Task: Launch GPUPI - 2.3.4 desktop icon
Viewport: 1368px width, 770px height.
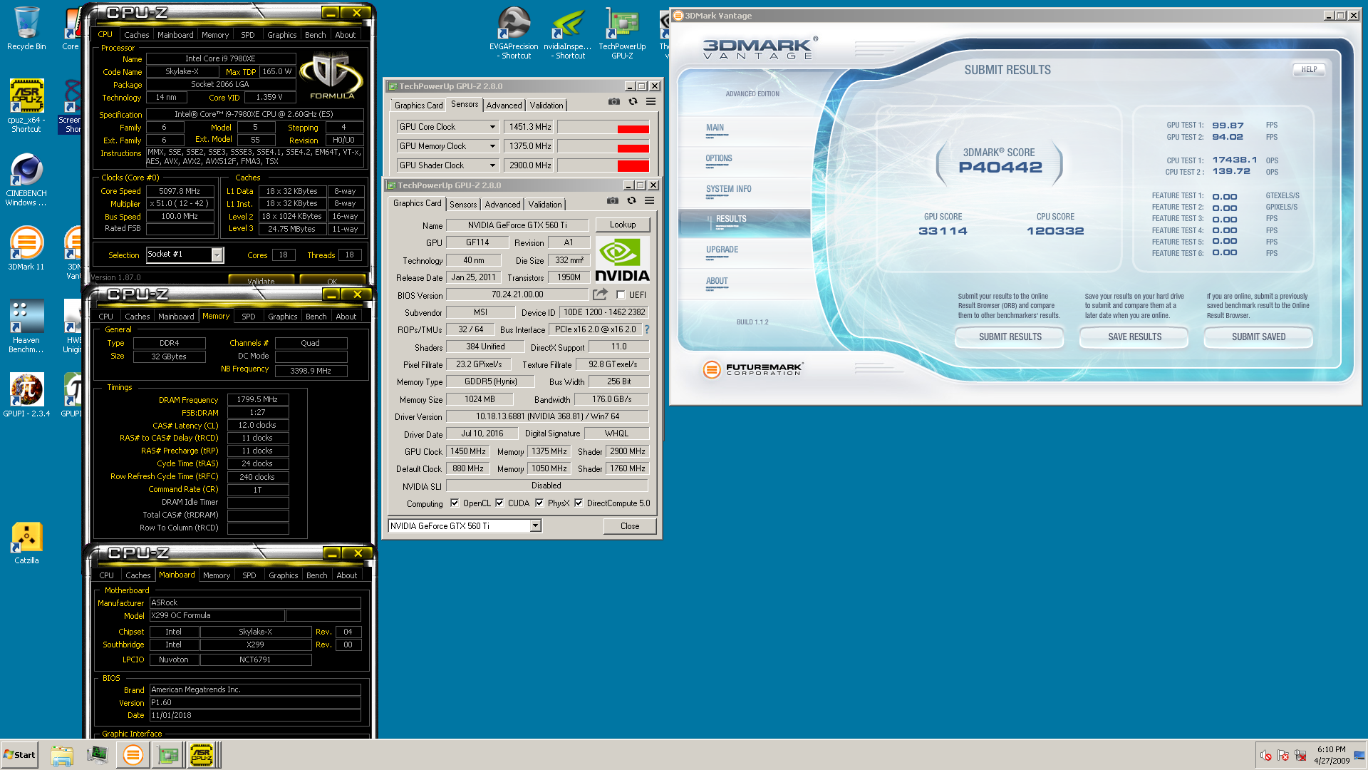Action: click(26, 395)
